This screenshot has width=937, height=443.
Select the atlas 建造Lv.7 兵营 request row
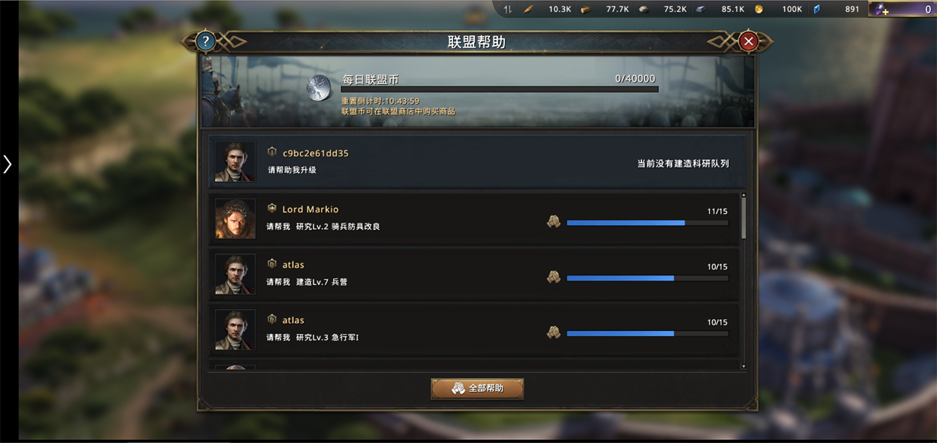coord(474,274)
